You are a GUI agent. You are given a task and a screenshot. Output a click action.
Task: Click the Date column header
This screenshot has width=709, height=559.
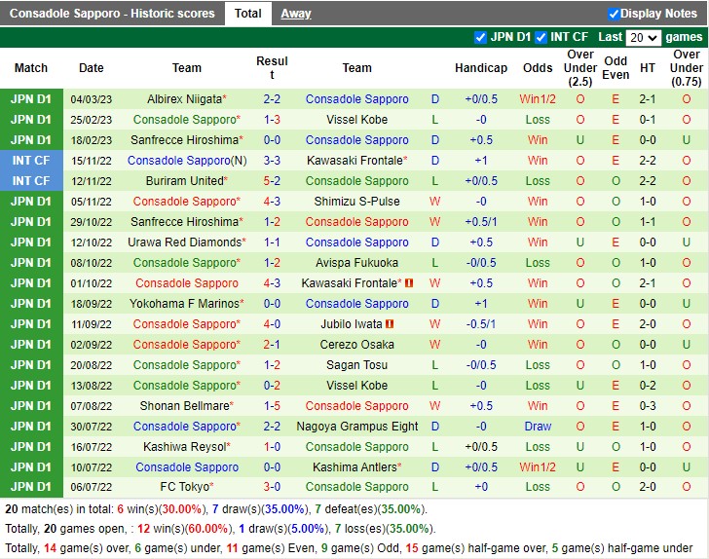pyautogui.click(x=92, y=68)
